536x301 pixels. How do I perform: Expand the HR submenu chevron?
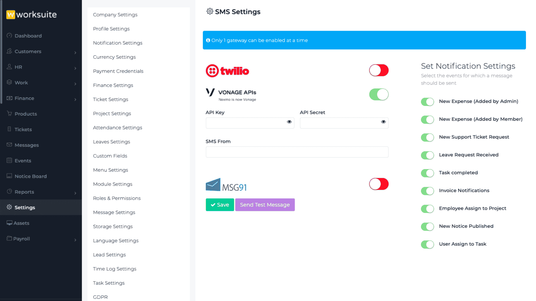coord(75,68)
